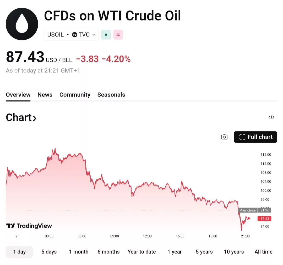Open the Full chart button
This screenshot has height=265, width=283.
(x=255, y=137)
